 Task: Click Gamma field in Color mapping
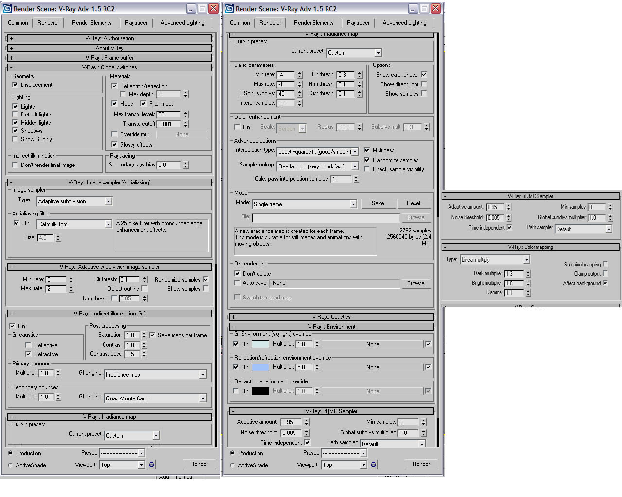514,293
